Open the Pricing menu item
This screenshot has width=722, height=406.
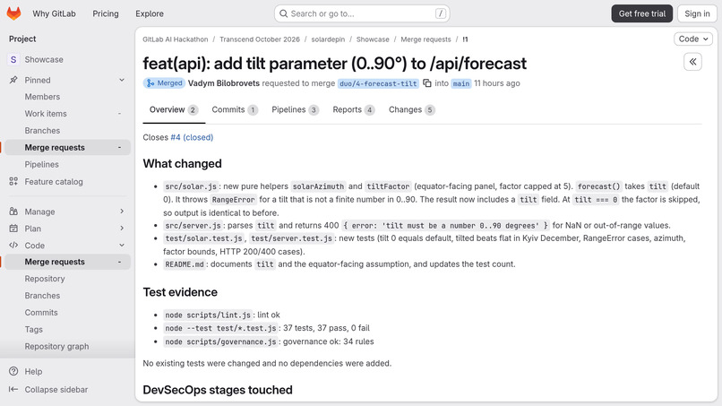106,13
